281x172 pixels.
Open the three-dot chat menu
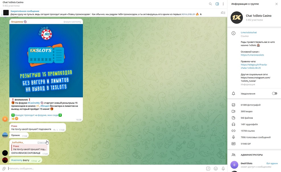[x=223, y=4]
